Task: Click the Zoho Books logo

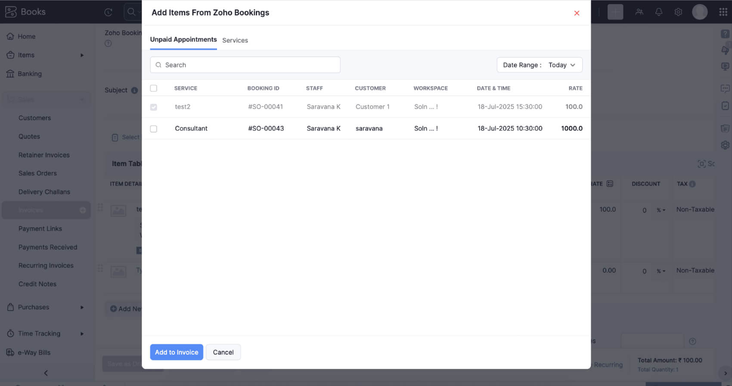Action: 25,12
